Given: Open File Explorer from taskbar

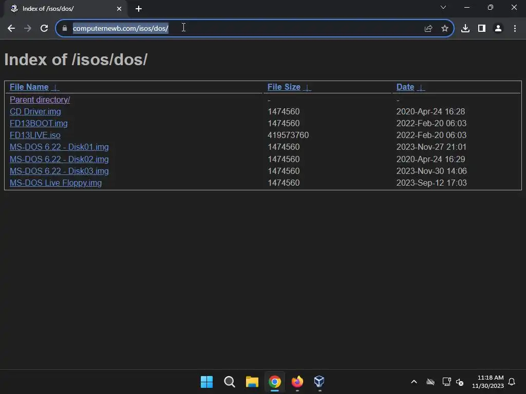Looking at the screenshot, I should (x=252, y=382).
